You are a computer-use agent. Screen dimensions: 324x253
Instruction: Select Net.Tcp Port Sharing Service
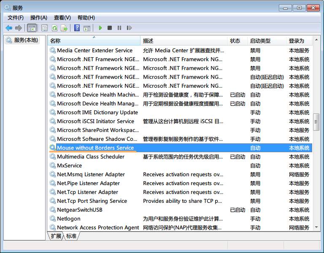(92, 201)
